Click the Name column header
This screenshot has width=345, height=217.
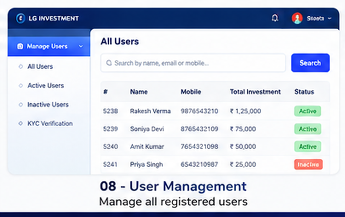point(139,91)
